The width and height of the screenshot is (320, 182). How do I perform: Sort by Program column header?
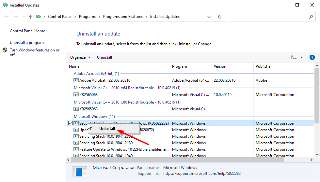click(x=191, y=66)
